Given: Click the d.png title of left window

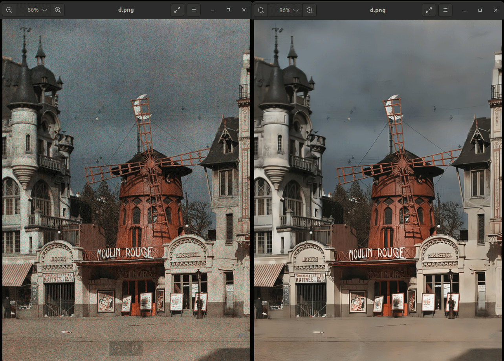Looking at the screenshot, I should [x=126, y=10].
